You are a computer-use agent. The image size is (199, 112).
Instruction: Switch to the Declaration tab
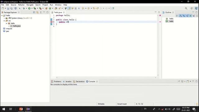tap(79, 82)
